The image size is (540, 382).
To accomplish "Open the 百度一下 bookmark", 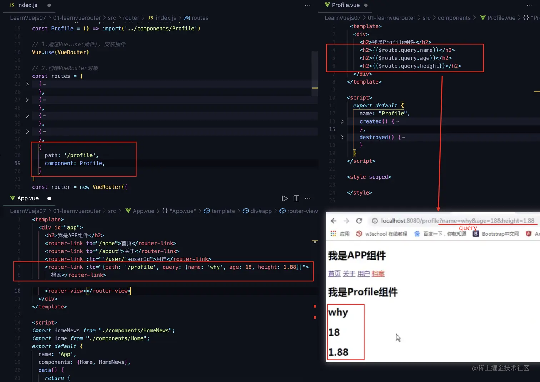I will [440, 234].
